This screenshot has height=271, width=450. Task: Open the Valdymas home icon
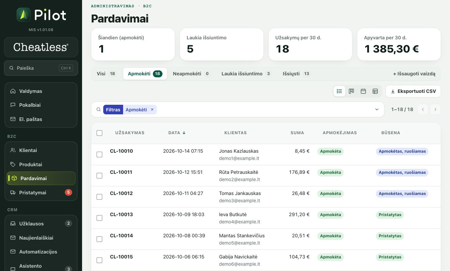[x=13, y=91]
